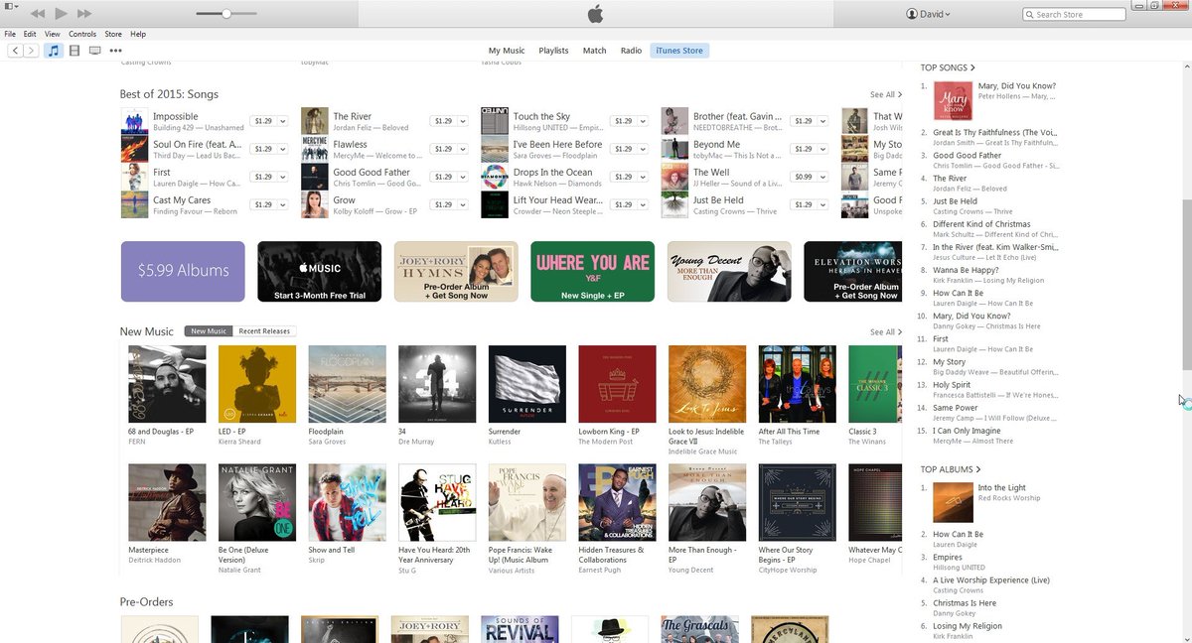Buy Good Good Father for $1.29

point(442,177)
